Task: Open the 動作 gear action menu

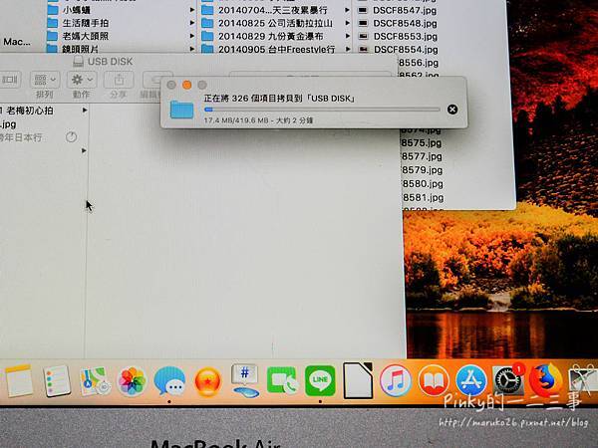Action: click(x=82, y=80)
